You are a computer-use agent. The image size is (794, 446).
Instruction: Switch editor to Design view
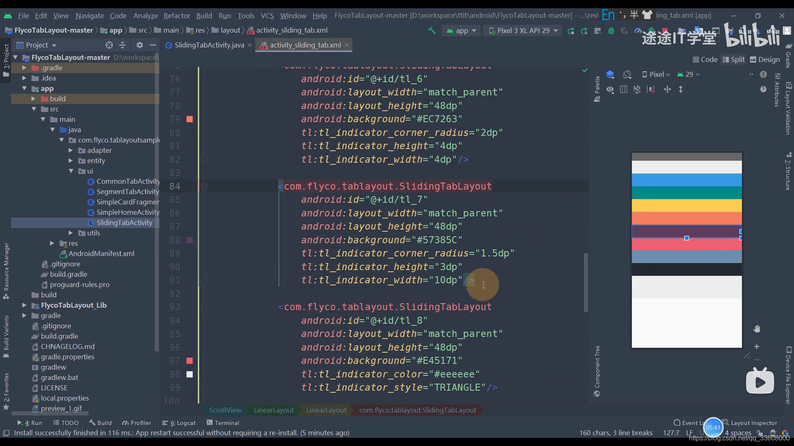click(x=765, y=59)
